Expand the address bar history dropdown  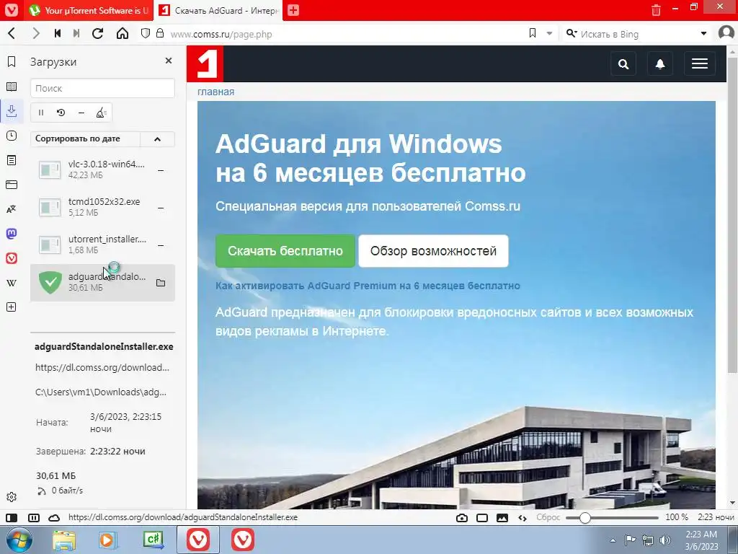549,33
